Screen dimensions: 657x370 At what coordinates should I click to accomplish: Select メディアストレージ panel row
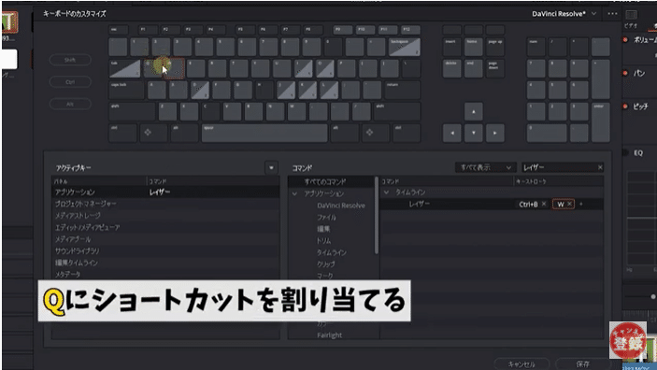(165, 216)
